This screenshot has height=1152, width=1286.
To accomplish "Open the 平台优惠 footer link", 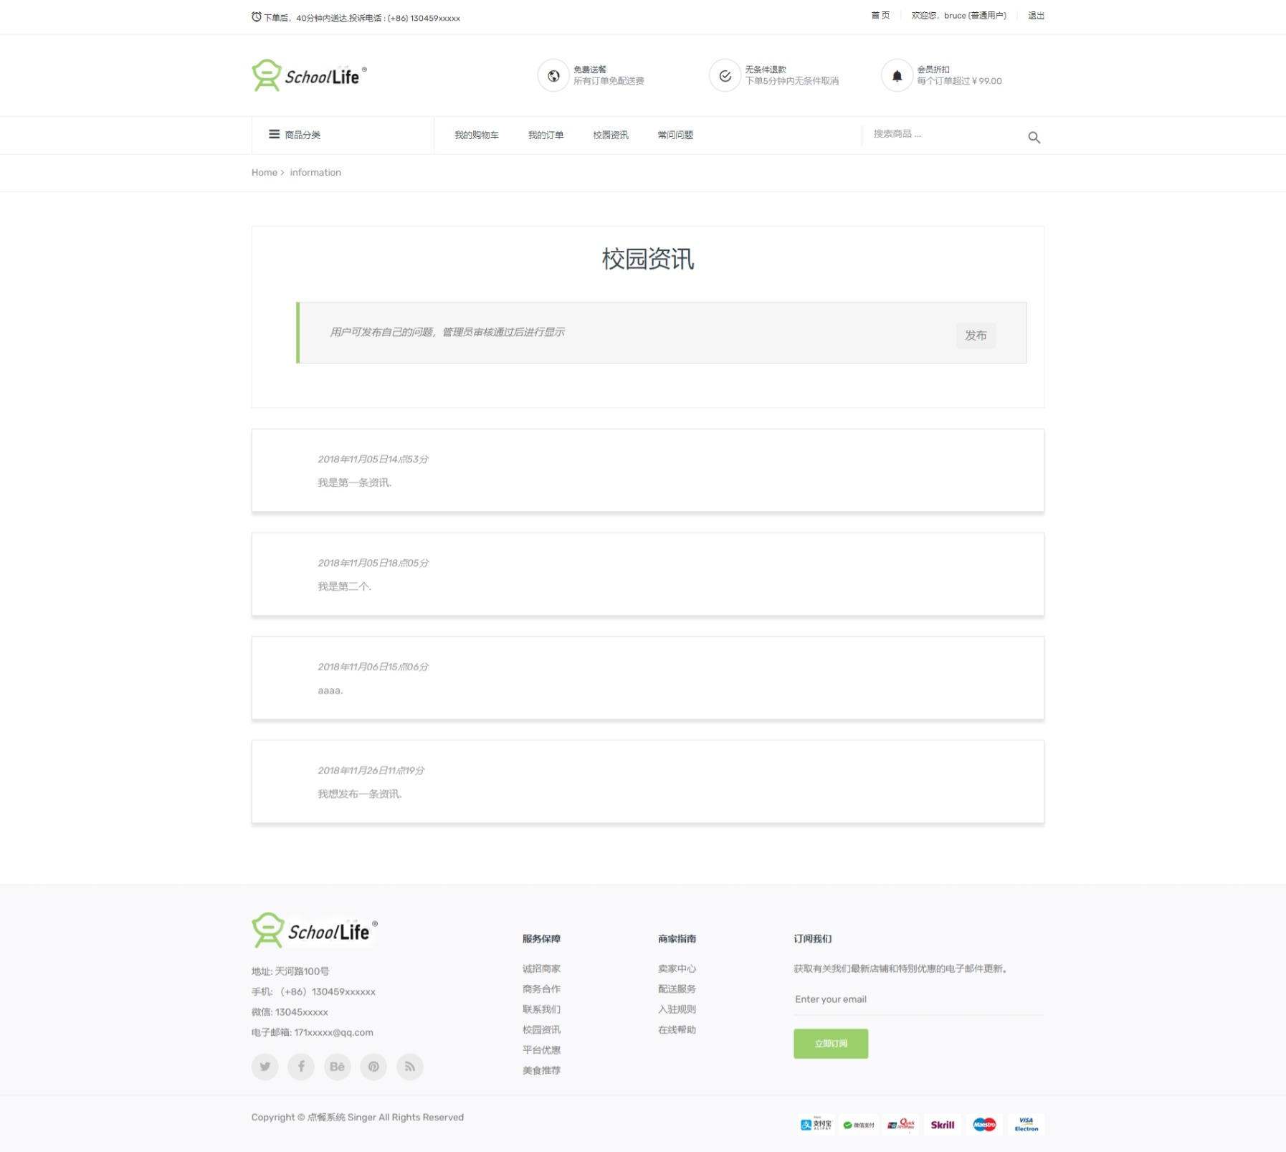I will pos(541,1049).
